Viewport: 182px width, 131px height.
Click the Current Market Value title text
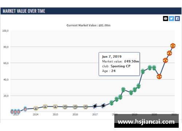pyautogui.click(x=88, y=25)
